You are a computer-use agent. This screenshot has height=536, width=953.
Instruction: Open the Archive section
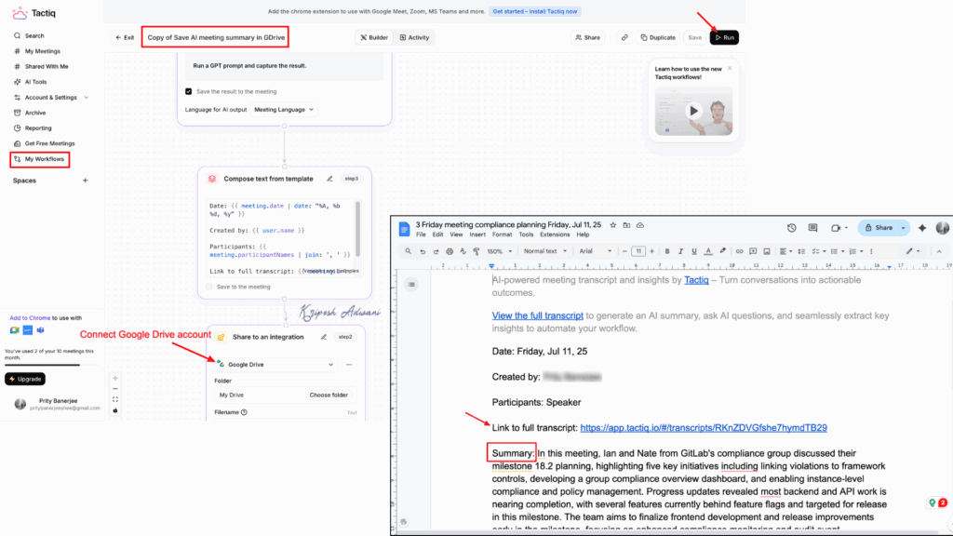[35, 113]
